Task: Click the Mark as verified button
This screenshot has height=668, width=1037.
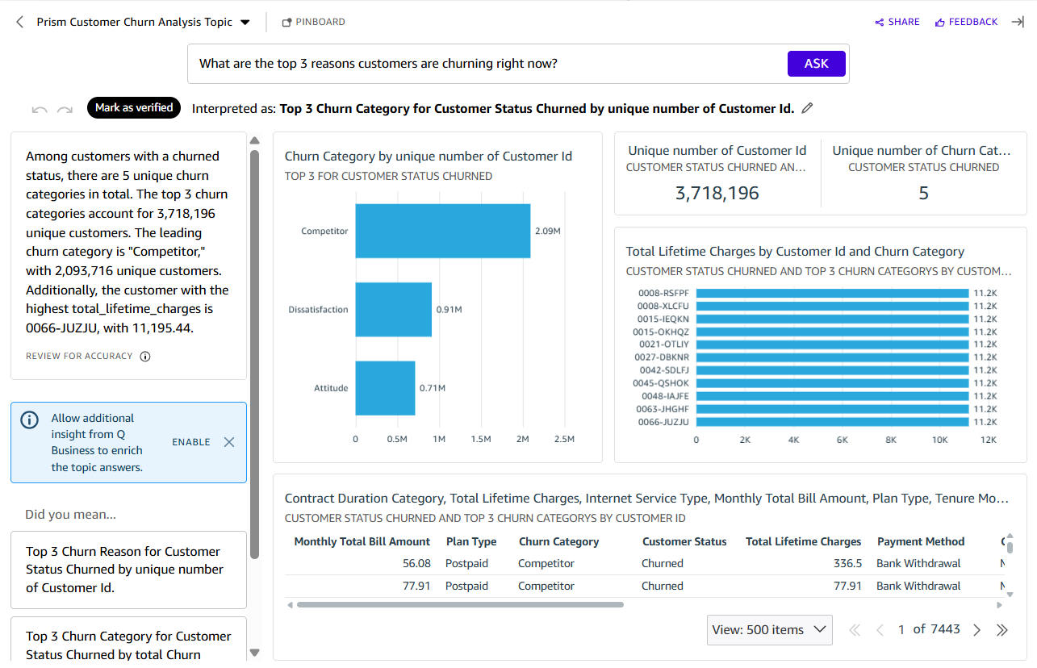Action: point(134,108)
